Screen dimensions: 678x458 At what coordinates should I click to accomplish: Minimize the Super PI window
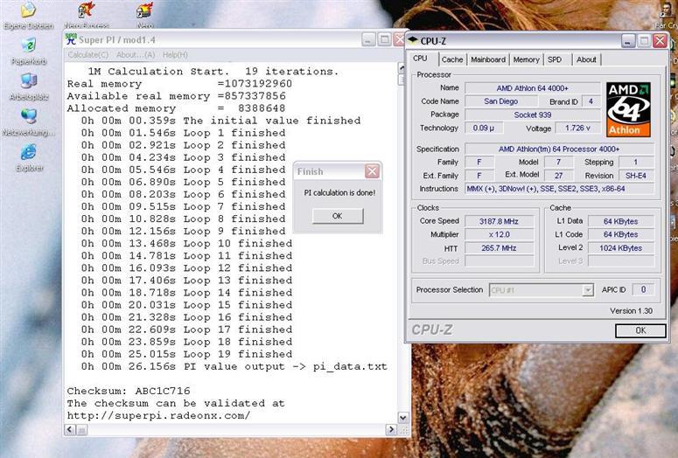coord(368,39)
